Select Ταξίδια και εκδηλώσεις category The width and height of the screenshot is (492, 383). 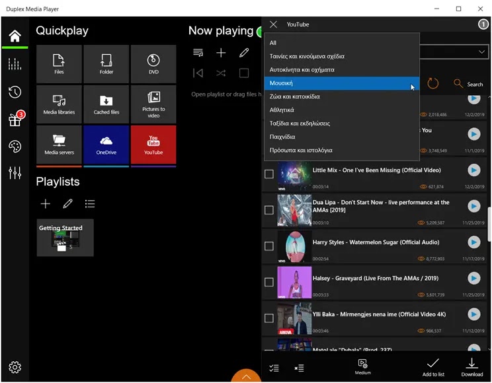[x=342, y=123]
